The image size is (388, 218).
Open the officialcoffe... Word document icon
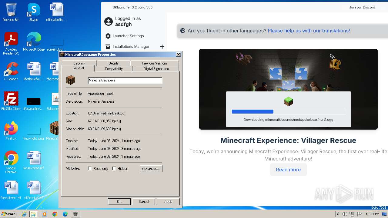tap(56, 12)
